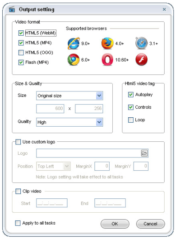The height and width of the screenshot is (239, 177).
Task: Click the Opera version text 10.60+
Action: (x=122, y=60)
